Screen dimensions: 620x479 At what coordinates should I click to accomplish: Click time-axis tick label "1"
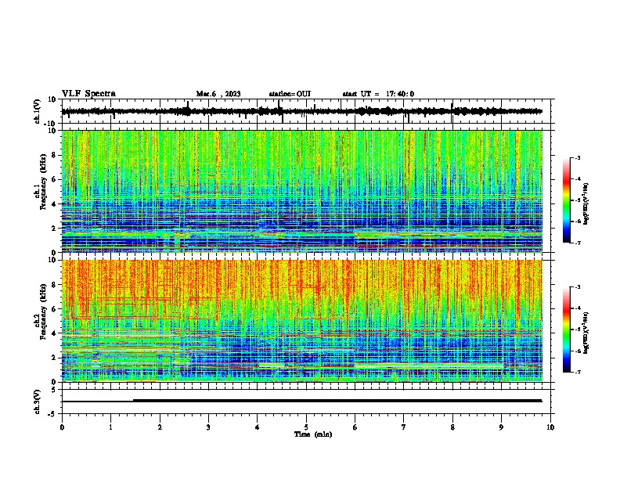point(110,427)
